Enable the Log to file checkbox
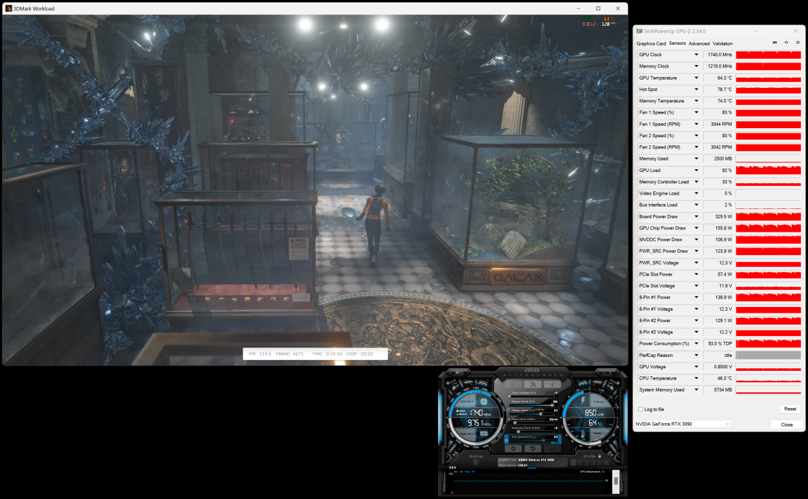This screenshot has width=808, height=499. tap(641, 409)
